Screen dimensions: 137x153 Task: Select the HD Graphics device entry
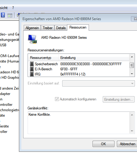(9, 78)
